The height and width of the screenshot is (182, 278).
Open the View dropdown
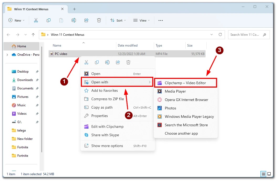(x=141, y=21)
